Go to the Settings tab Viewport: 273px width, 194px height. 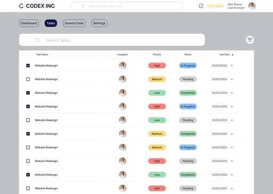99,23
